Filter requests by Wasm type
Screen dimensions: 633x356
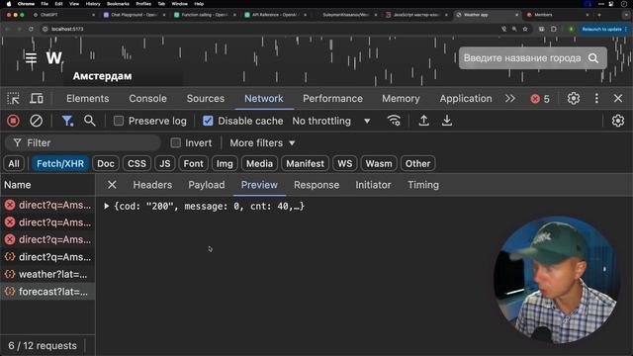pyautogui.click(x=379, y=163)
